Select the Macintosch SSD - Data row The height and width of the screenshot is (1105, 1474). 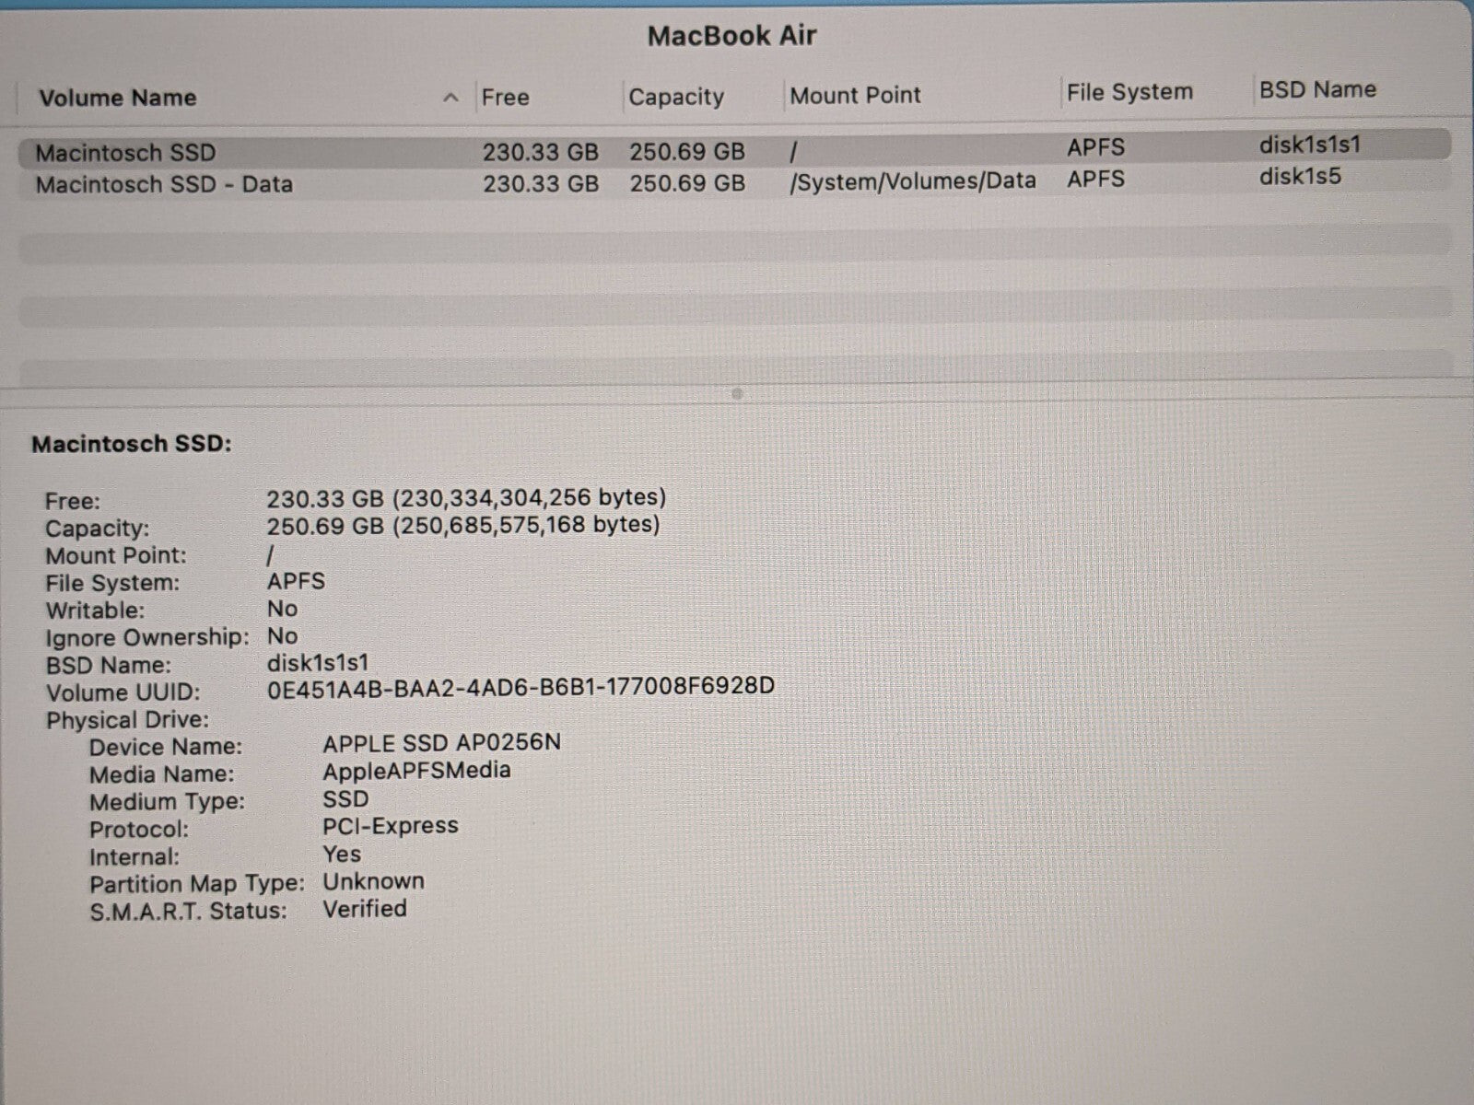pyautogui.click(x=164, y=184)
